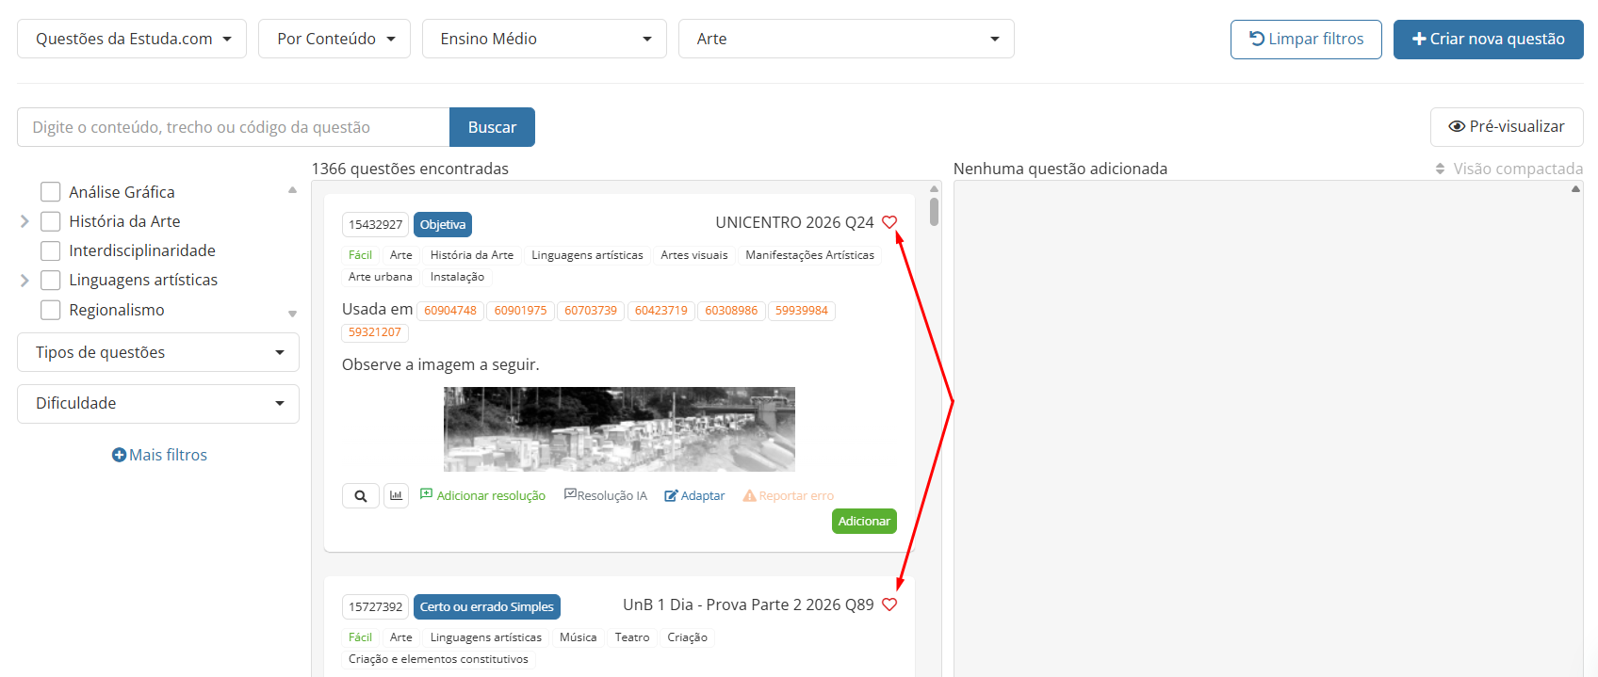1598x677 pixels.
Task: Focus the question search input field
Action: tap(234, 127)
